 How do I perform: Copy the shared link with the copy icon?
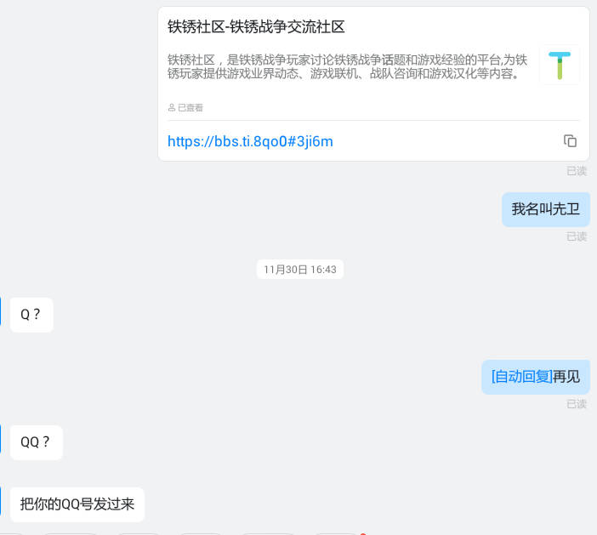(x=570, y=141)
